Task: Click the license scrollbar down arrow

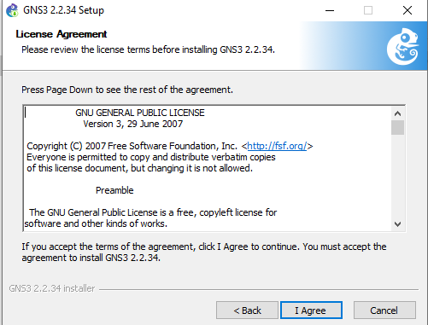Action: click(397, 224)
